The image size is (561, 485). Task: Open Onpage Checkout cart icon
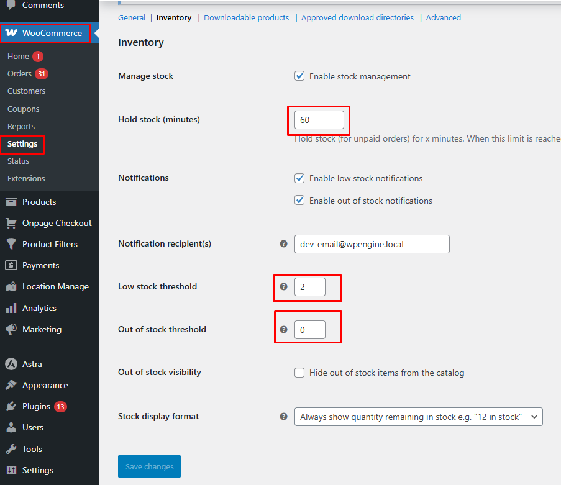[11, 223]
